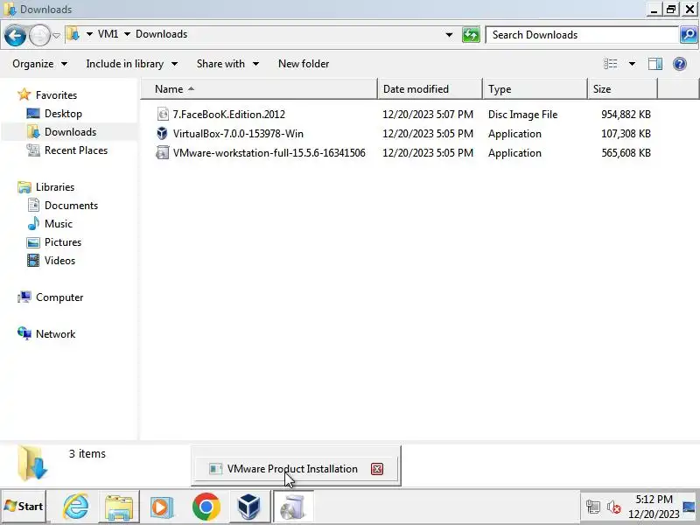The height and width of the screenshot is (525, 700).
Task: Expand the arrow before VM1 in address bar
Action: [89, 34]
